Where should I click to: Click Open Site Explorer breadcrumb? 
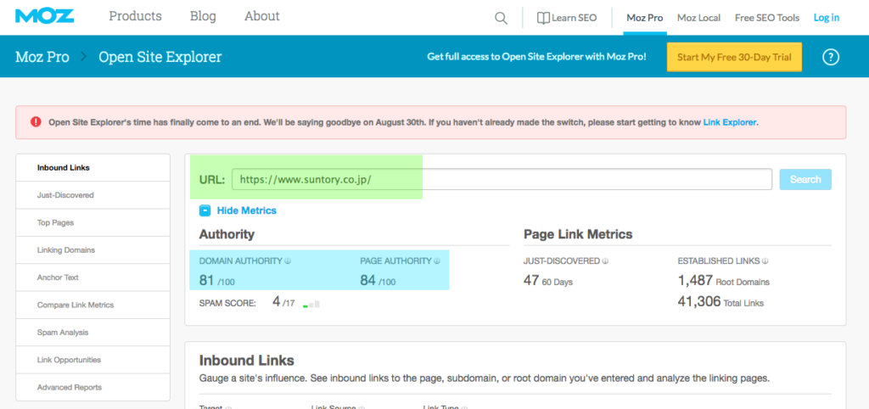pyautogui.click(x=160, y=57)
